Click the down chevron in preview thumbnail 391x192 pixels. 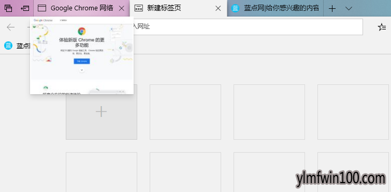click(x=82, y=70)
